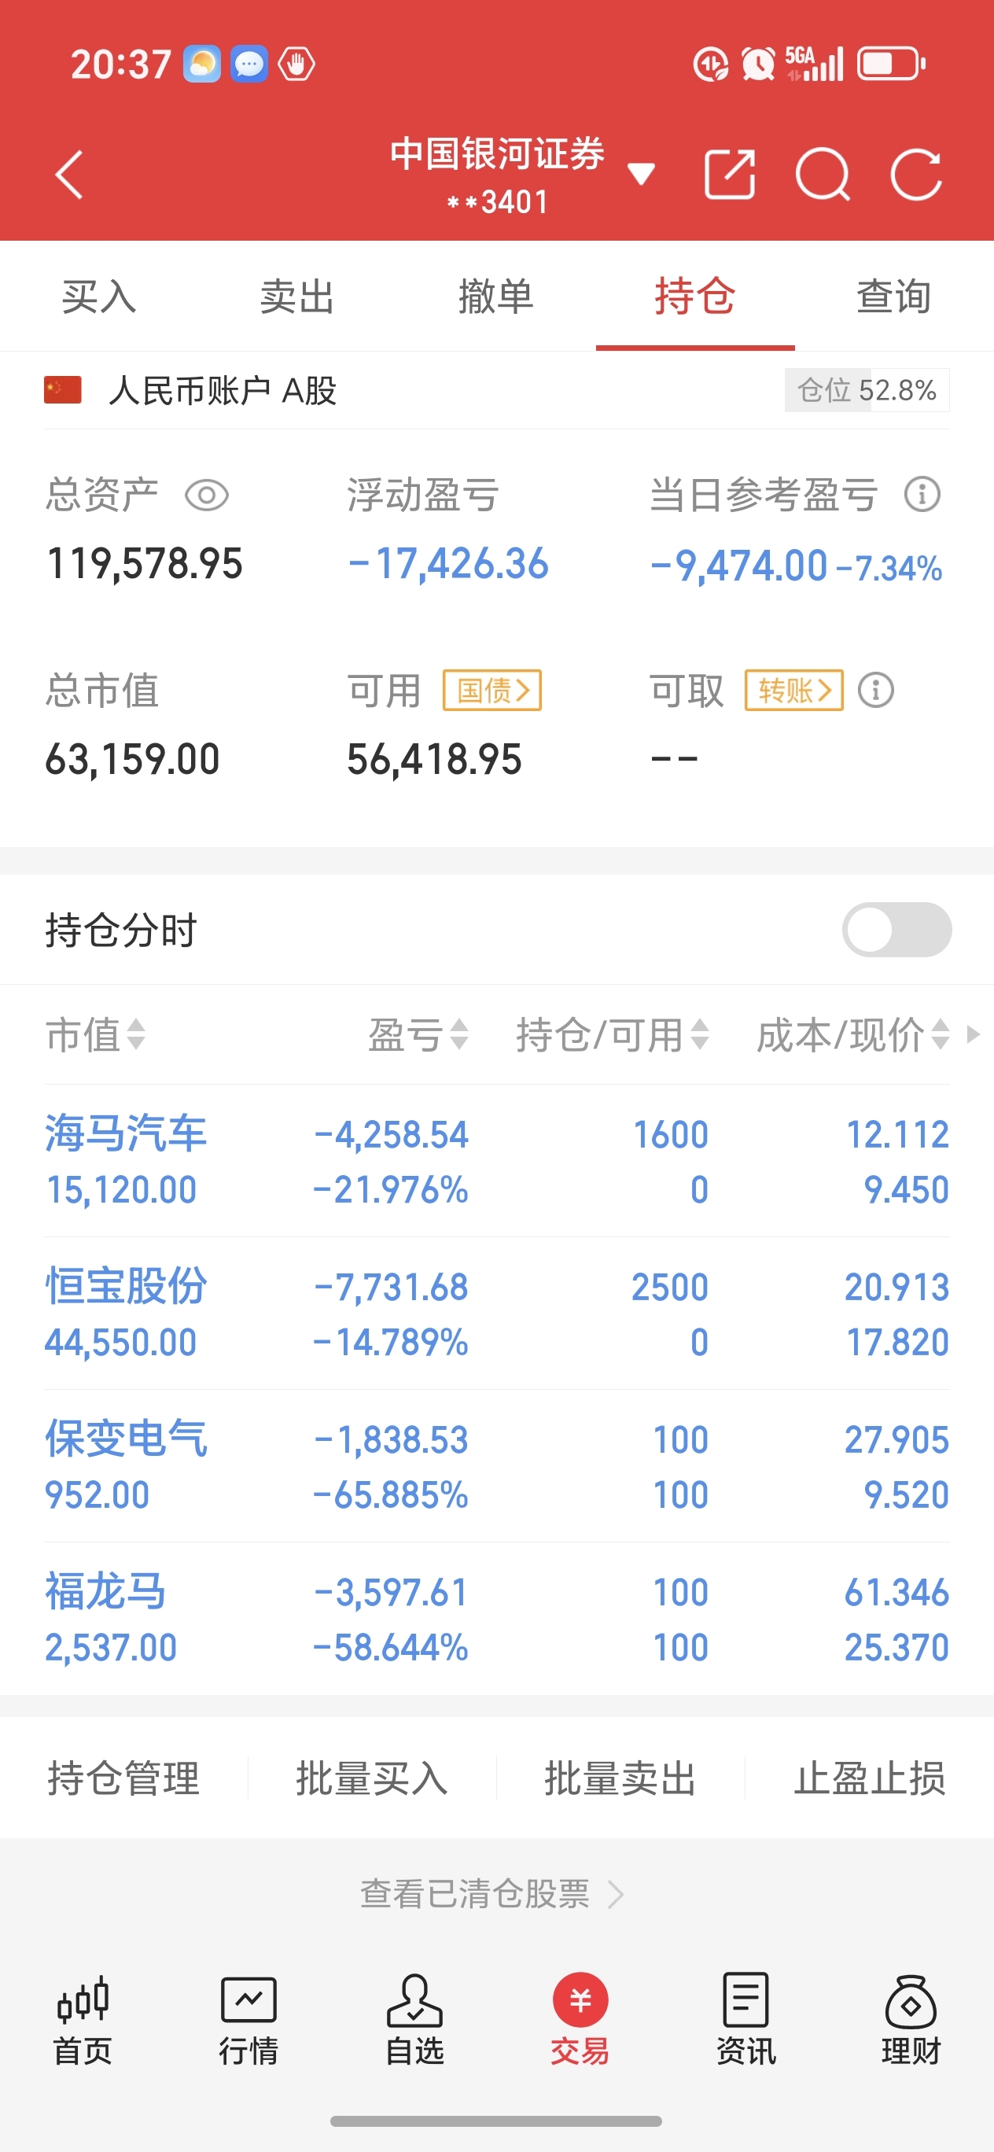The height and width of the screenshot is (2152, 994).
Task: Refresh holdings with the reload icon
Action: (916, 175)
